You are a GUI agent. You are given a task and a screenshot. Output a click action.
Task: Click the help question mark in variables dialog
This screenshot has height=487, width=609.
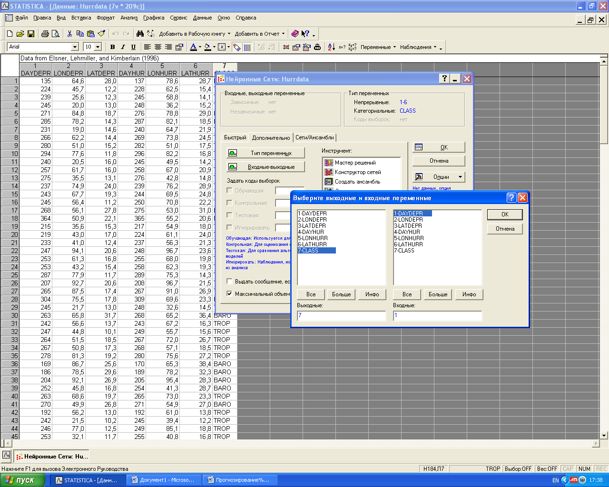click(511, 198)
